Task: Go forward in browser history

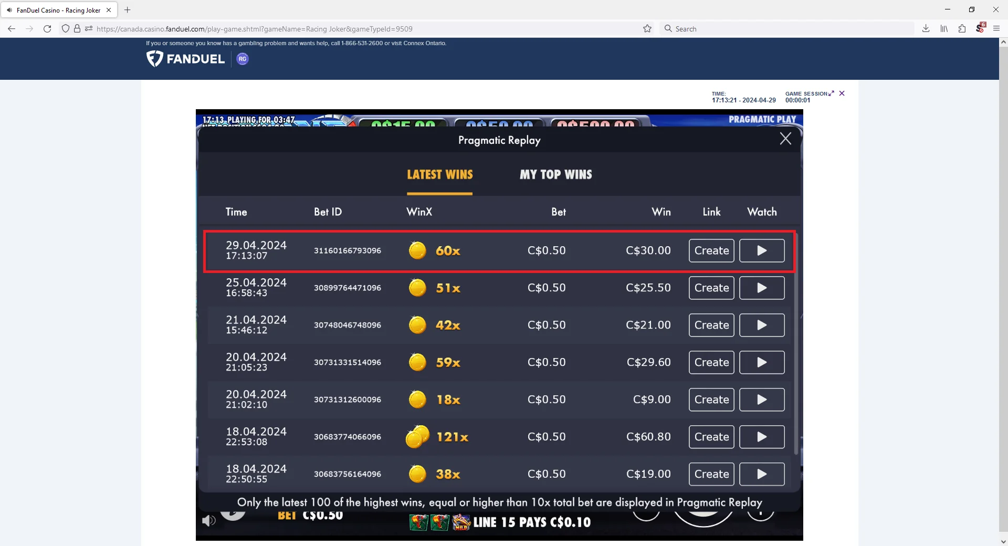Action: point(29,29)
